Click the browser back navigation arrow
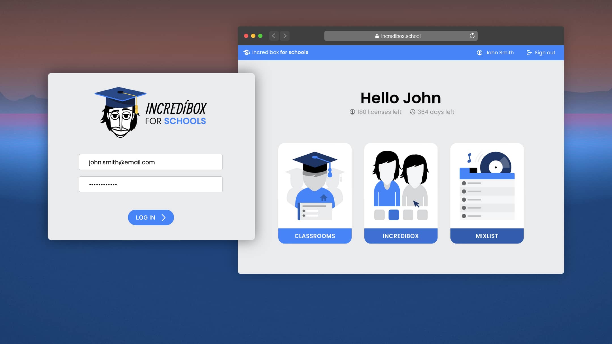Viewport: 612px width, 344px height. click(273, 36)
